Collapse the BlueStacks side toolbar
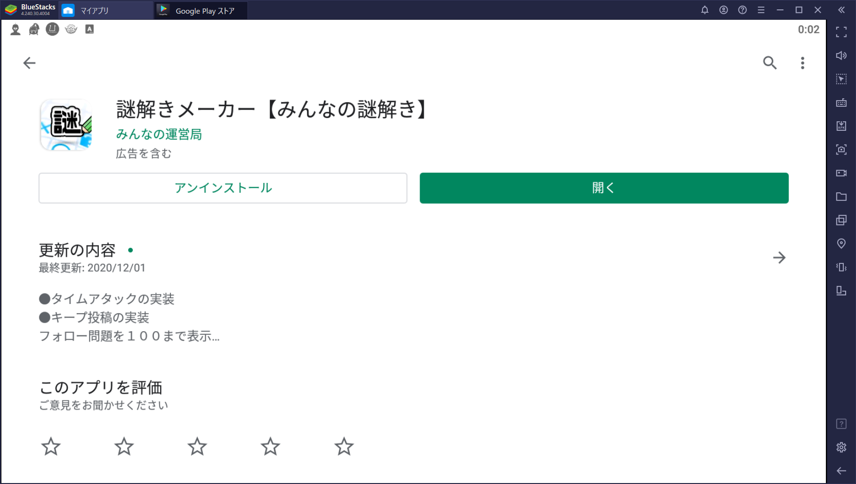Screen dimensions: 856x484 click(x=841, y=10)
